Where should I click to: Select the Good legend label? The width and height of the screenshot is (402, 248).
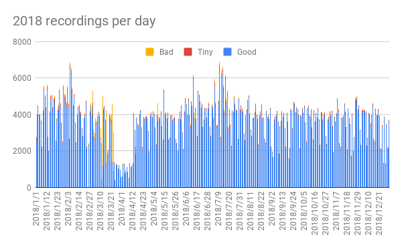pyautogui.click(x=247, y=52)
